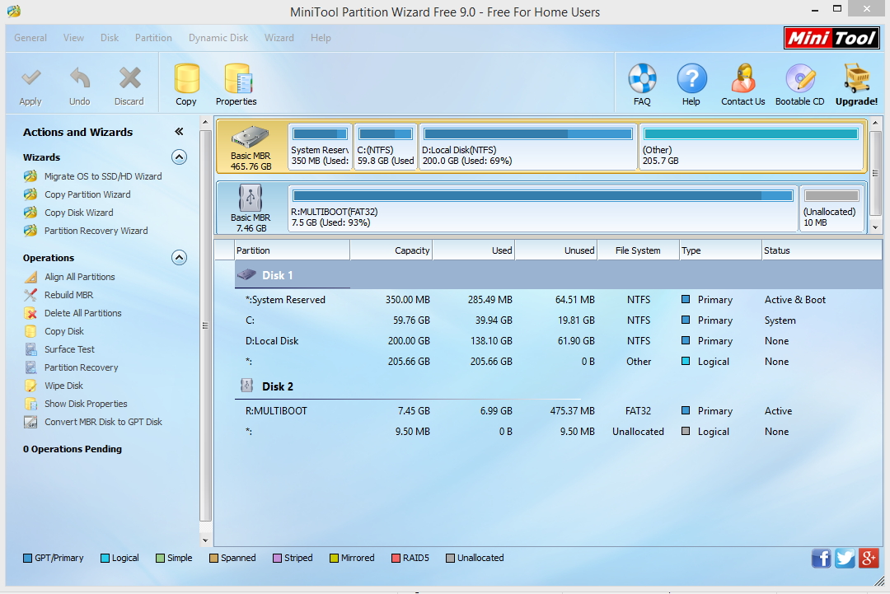Click the Copy Disk operation link
This screenshot has width=890, height=594.
tap(64, 331)
